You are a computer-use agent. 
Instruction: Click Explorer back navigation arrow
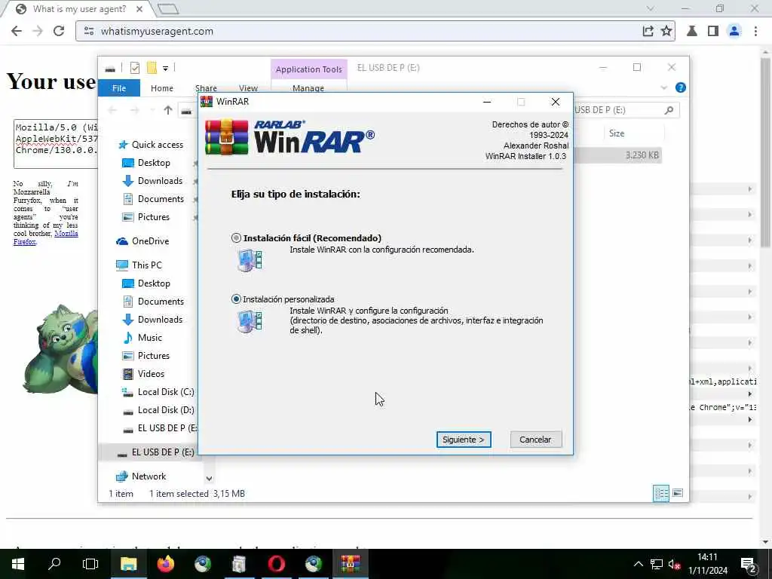[112, 110]
